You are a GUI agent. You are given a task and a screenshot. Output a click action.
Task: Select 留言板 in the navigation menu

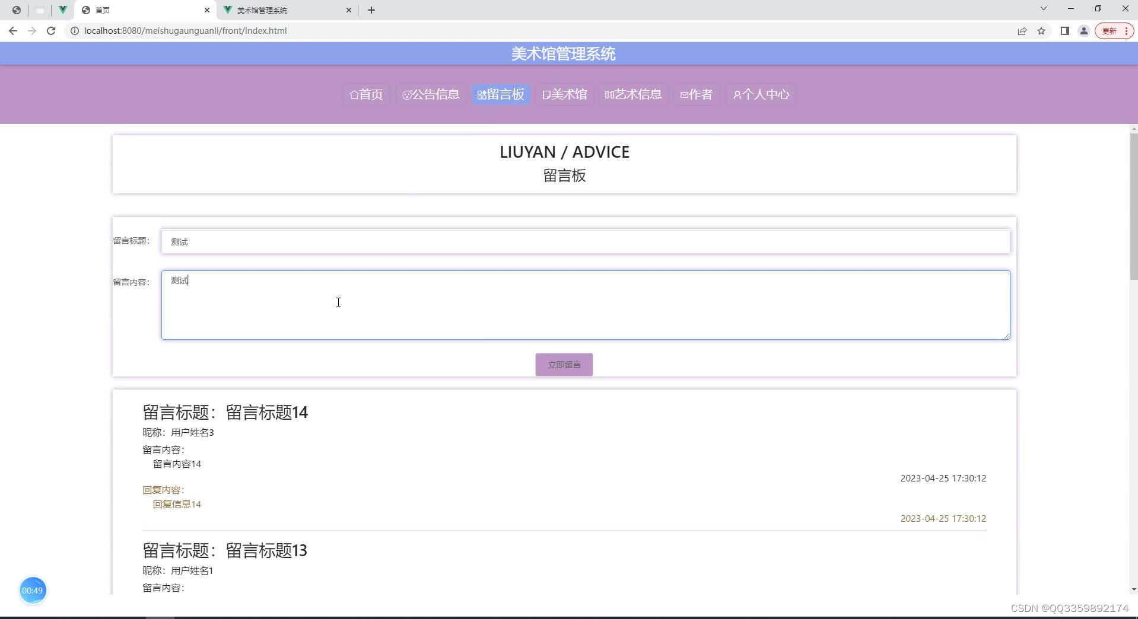pos(501,94)
